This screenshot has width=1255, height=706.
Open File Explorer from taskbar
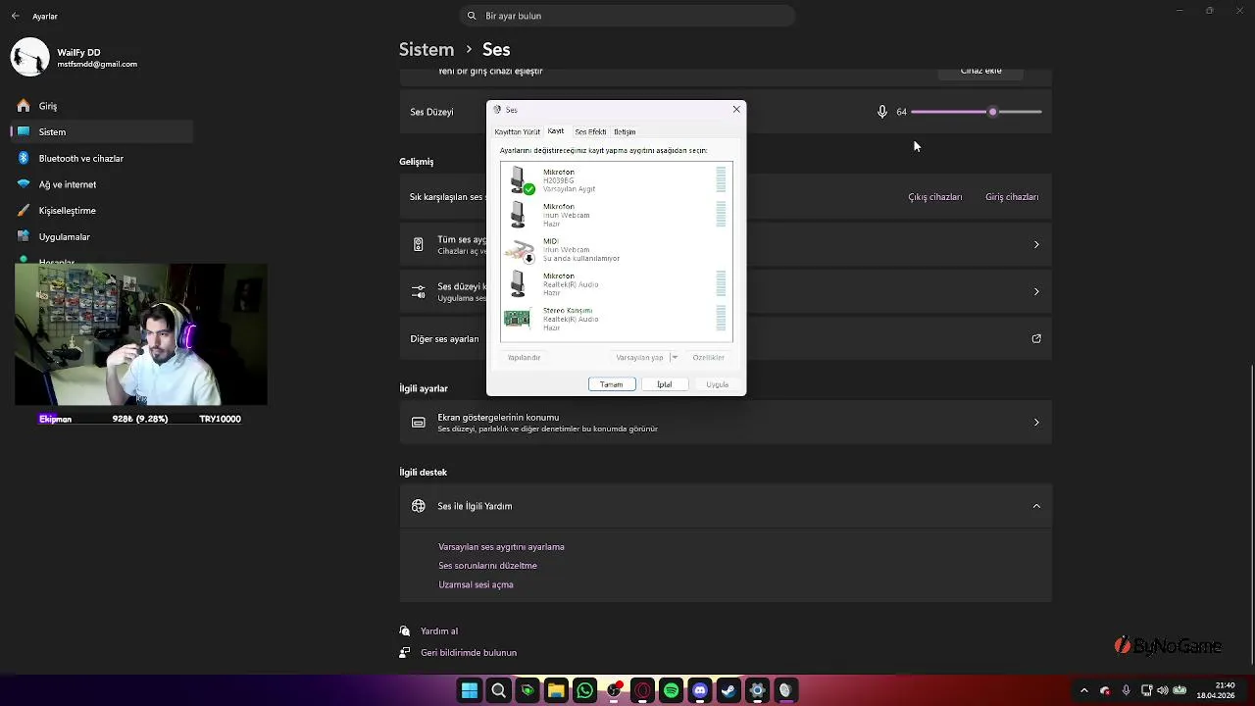pyautogui.click(x=556, y=690)
